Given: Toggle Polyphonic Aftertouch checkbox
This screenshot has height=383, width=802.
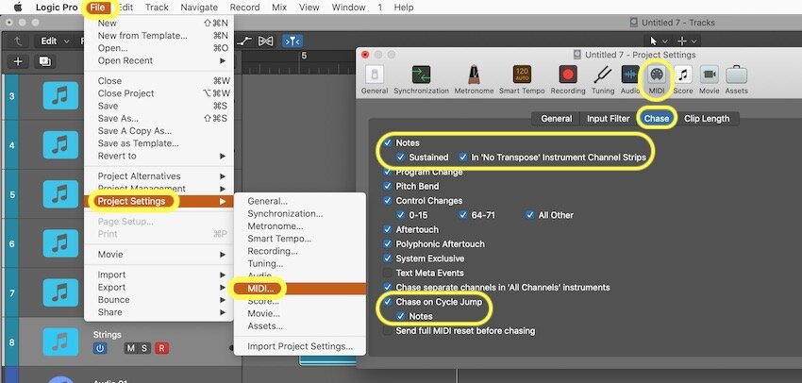Looking at the screenshot, I should (x=388, y=244).
